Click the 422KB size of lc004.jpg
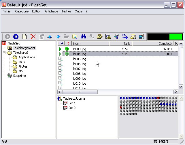This screenshot has width=185, height=145. (x=126, y=54)
